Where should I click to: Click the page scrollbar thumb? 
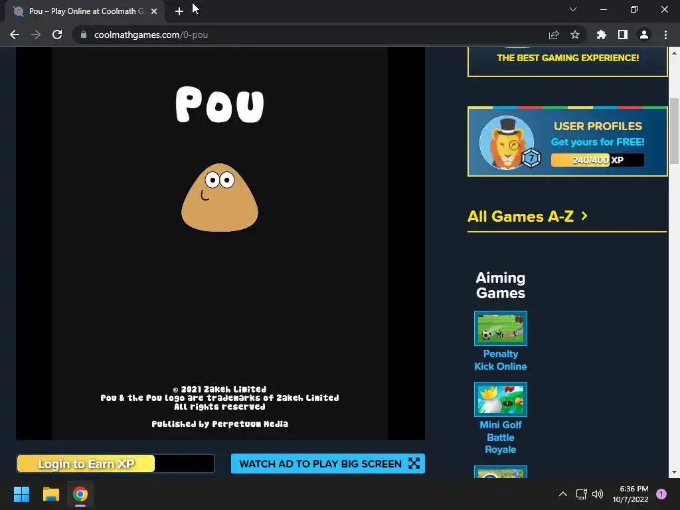(674, 131)
